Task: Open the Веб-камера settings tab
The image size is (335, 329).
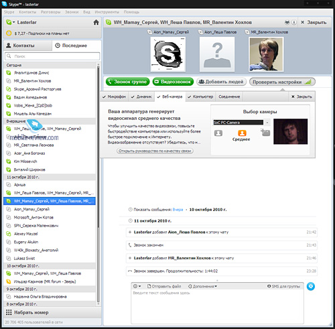Action: (x=170, y=96)
